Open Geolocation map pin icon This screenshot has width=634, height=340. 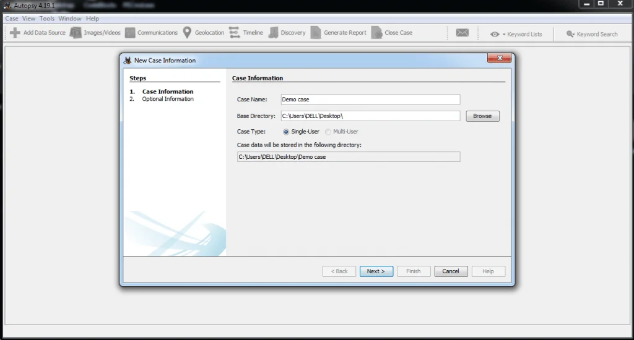coord(187,33)
